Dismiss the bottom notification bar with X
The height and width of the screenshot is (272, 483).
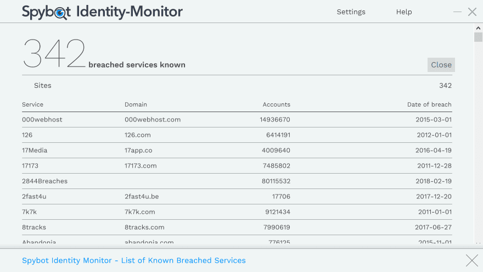[x=471, y=260]
